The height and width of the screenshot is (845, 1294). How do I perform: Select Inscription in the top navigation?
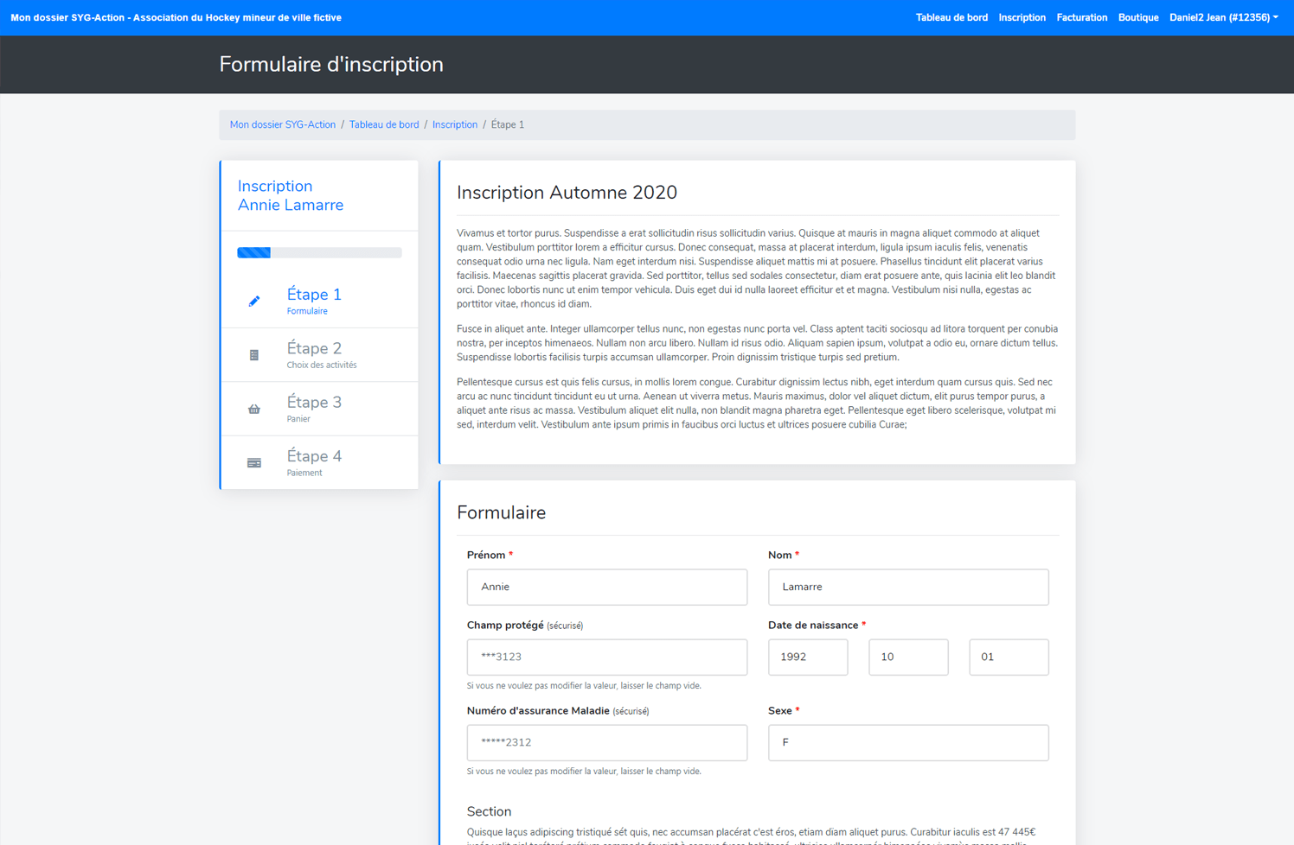(x=1022, y=16)
